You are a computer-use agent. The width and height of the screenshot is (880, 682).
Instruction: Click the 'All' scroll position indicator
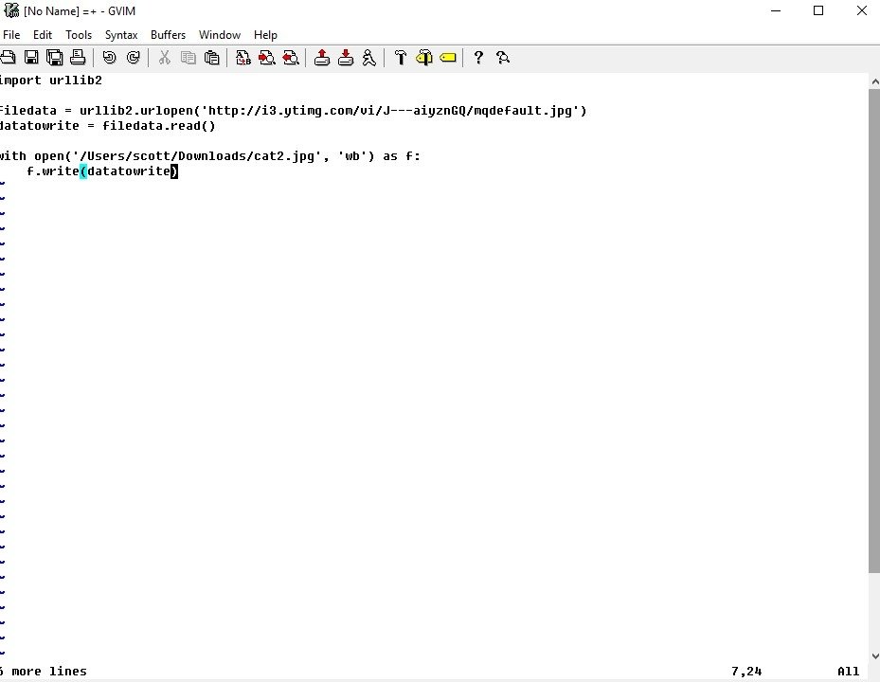[x=848, y=672]
